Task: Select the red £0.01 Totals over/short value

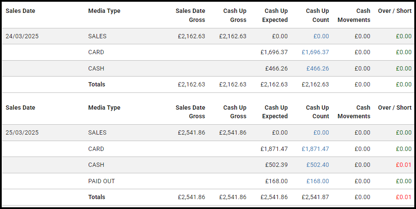Action: tap(404, 197)
